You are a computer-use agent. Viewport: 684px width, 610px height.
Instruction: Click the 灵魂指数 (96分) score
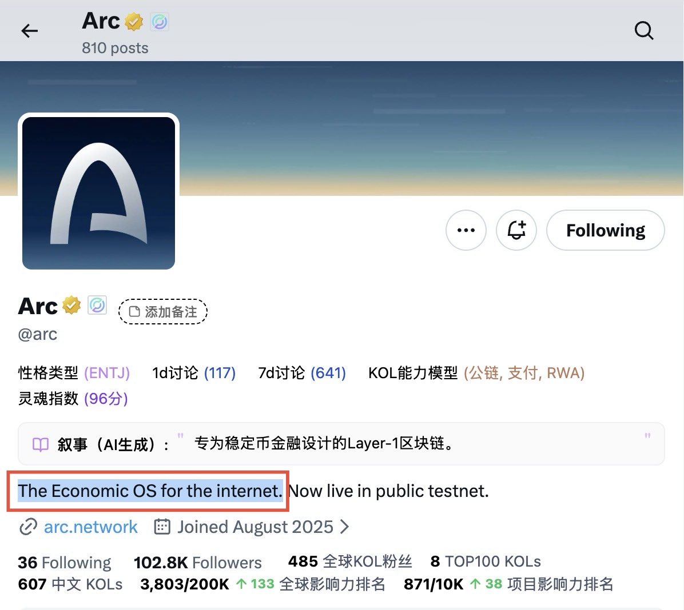[73, 398]
